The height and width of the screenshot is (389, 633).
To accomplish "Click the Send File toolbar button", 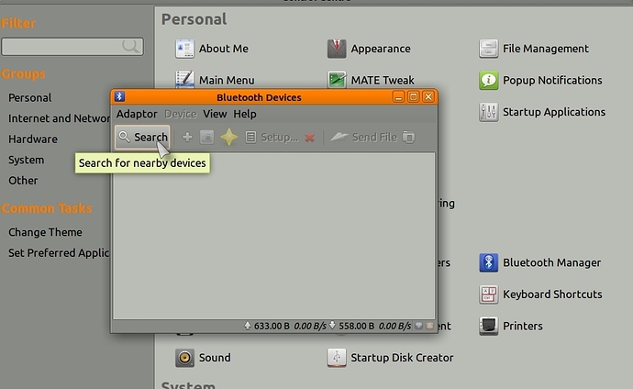I will tap(364, 138).
